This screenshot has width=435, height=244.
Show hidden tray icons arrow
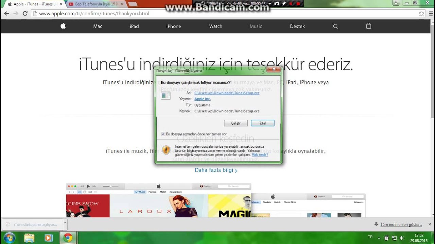[379, 238]
